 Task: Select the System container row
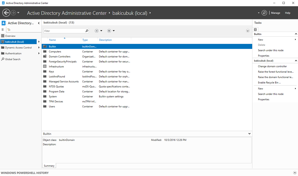click(x=147, y=97)
